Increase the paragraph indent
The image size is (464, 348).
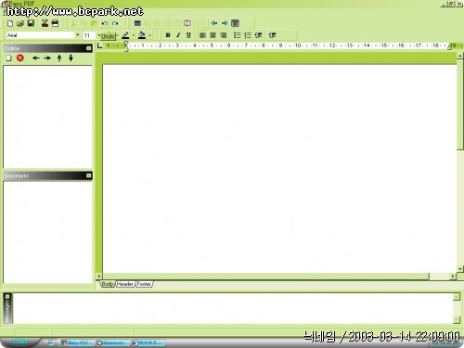point(272,35)
